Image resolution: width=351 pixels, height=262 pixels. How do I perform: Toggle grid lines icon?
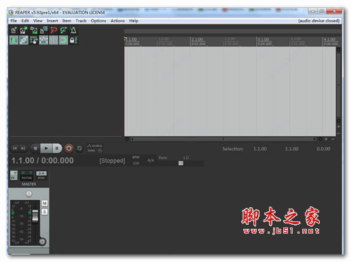(x=54, y=41)
